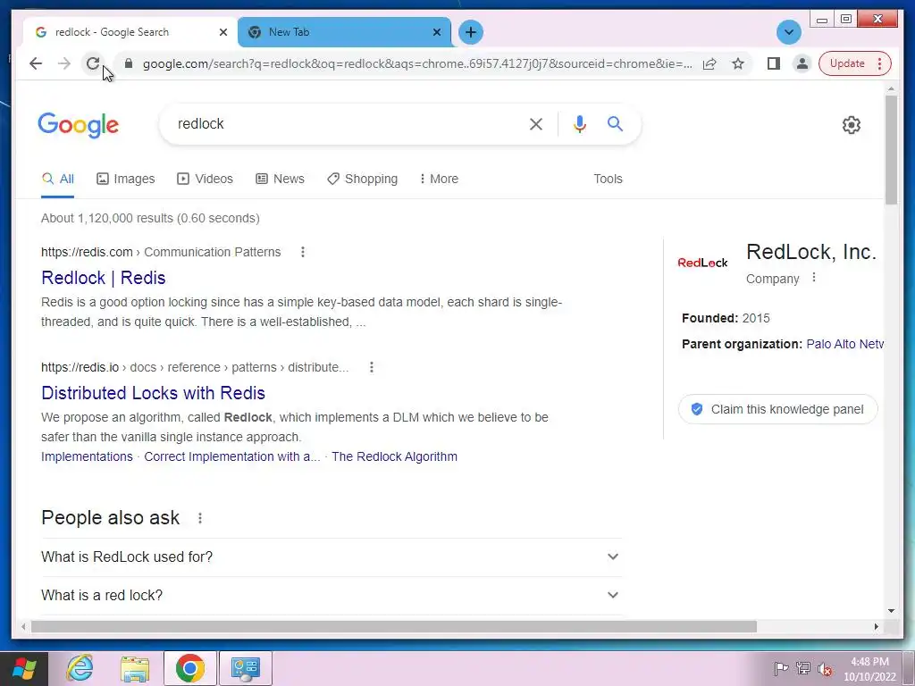Click the About 1,120,000 results text

tap(150, 218)
